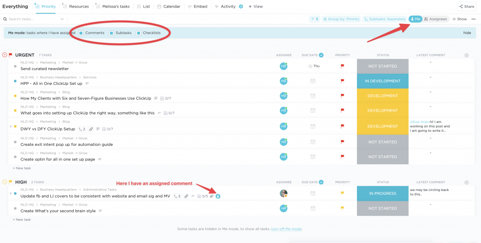Open task Create exit intent pop up
This screenshot has width=481, height=243.
point(67,144)
